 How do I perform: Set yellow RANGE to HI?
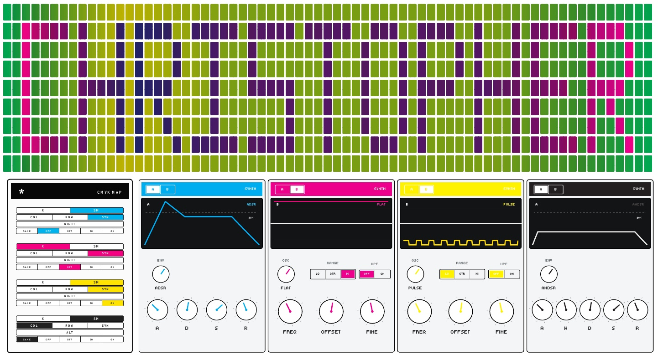pyautogui.click(x=477, y=274)
